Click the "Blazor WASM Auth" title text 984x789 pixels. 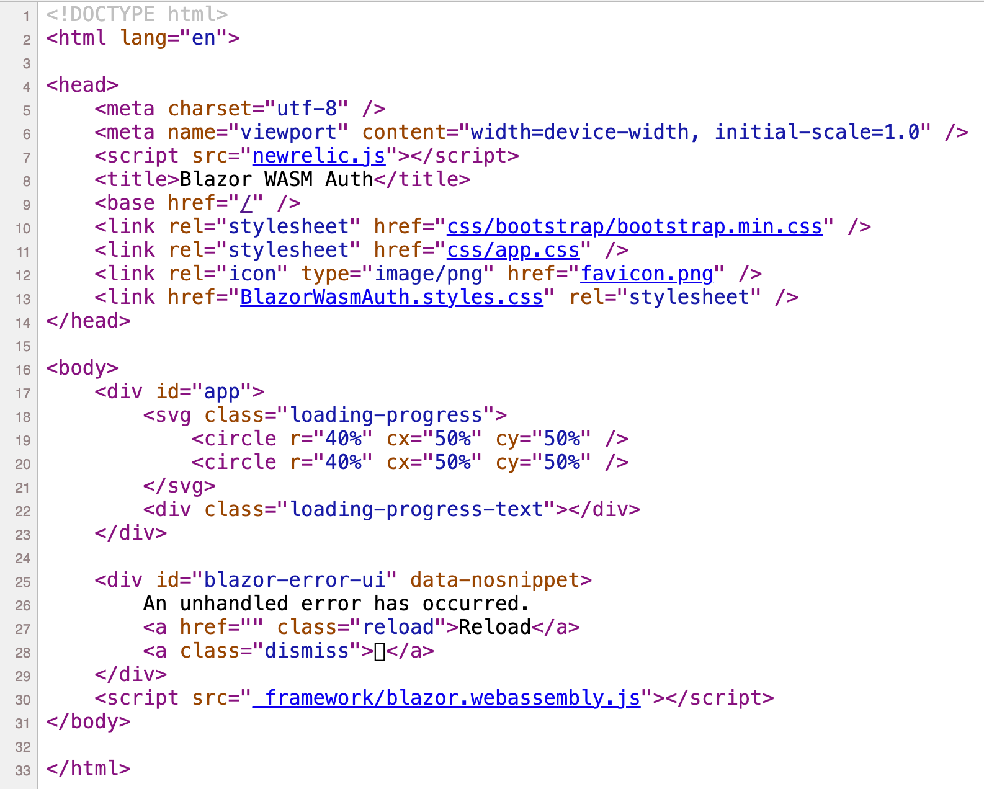pos(276,179)
